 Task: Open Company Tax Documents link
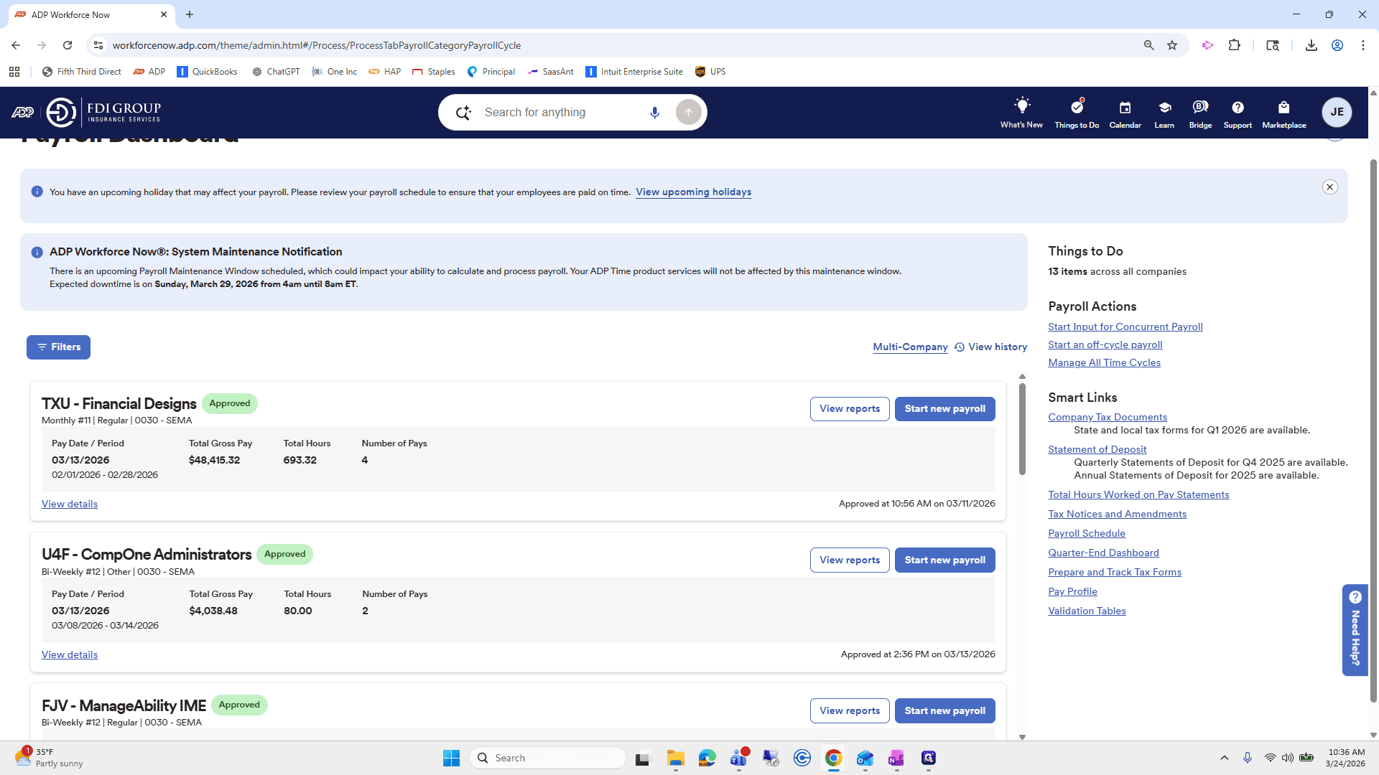point(1107,418)
